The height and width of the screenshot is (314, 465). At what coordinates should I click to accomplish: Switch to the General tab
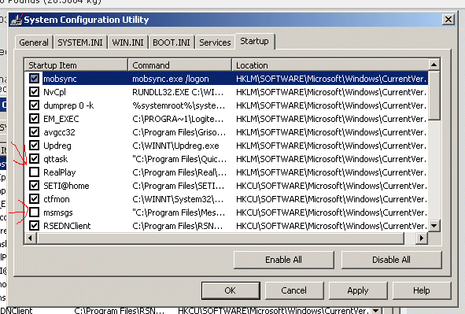pos(34,42)
